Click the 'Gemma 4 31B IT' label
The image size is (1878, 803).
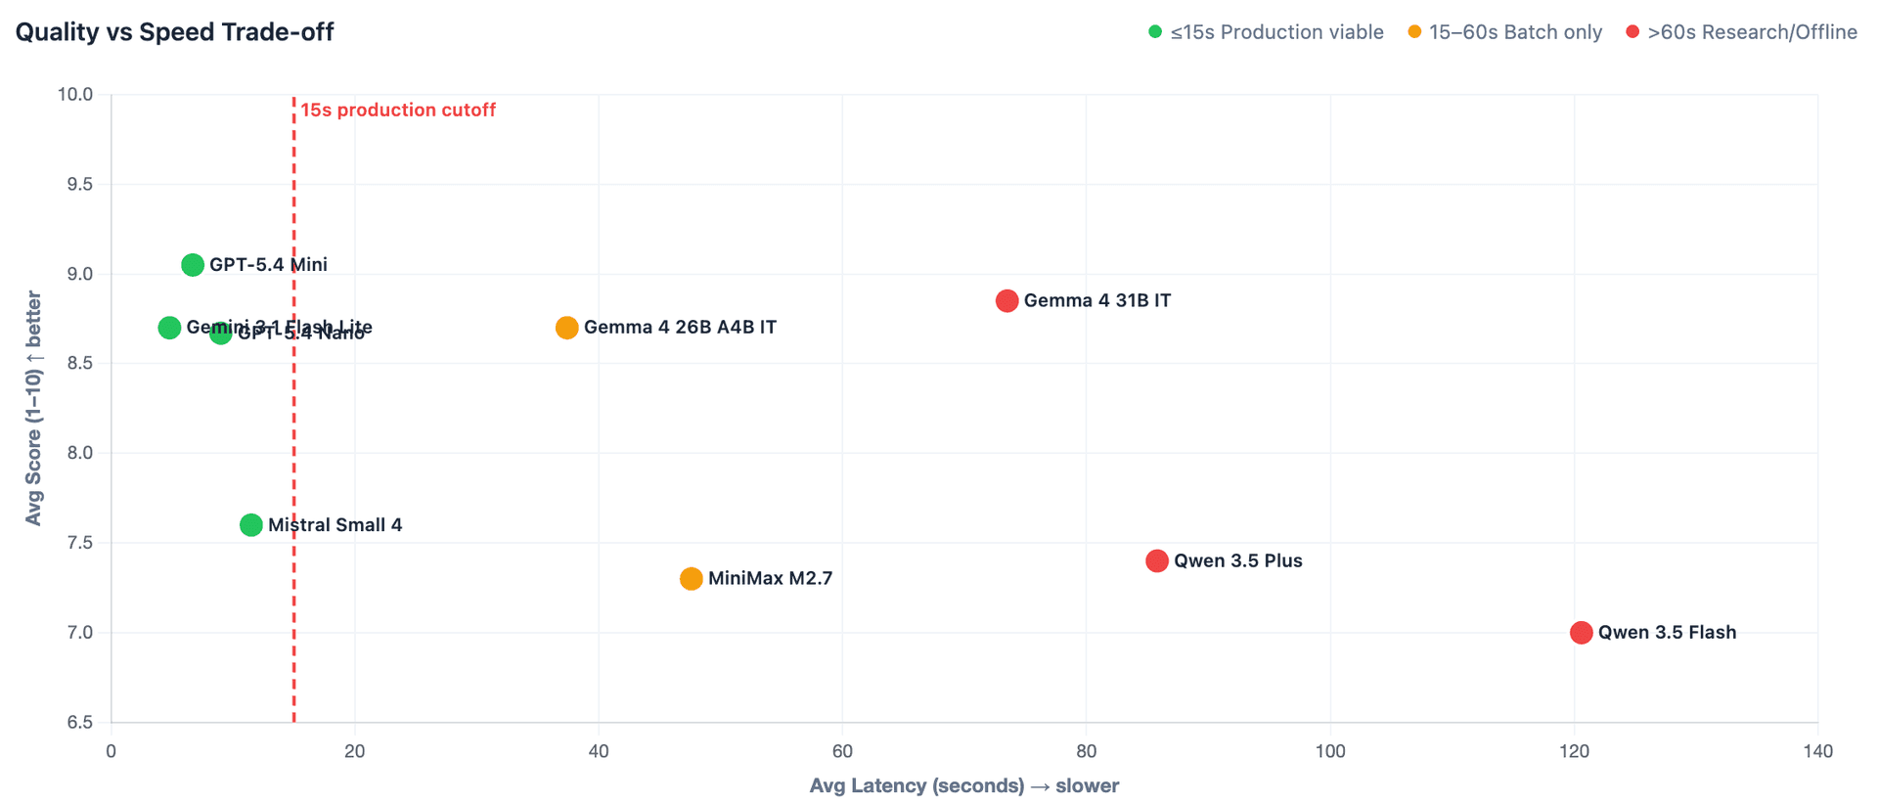[1097, 301]
